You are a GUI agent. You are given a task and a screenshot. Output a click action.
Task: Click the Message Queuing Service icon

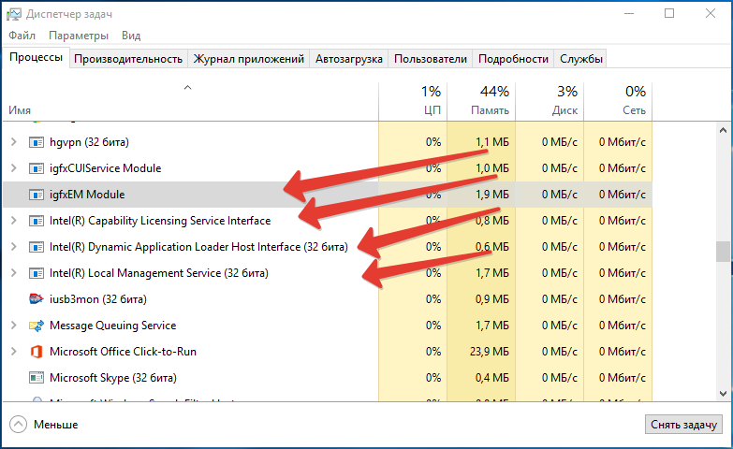(x=36, y=326)
